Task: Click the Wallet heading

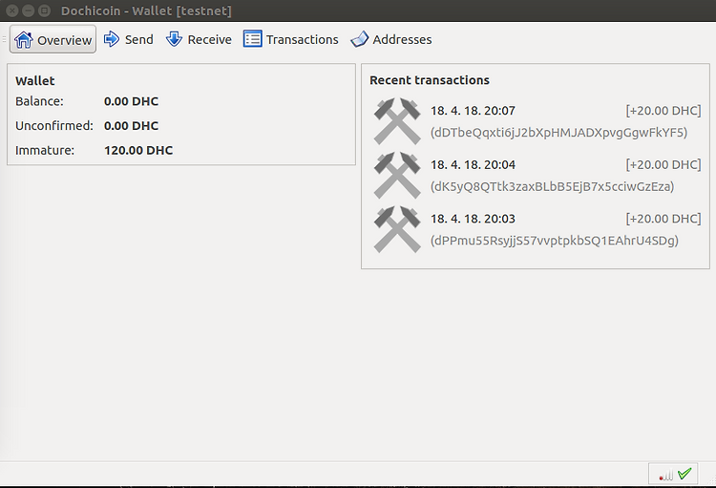Action: [34, 81]
